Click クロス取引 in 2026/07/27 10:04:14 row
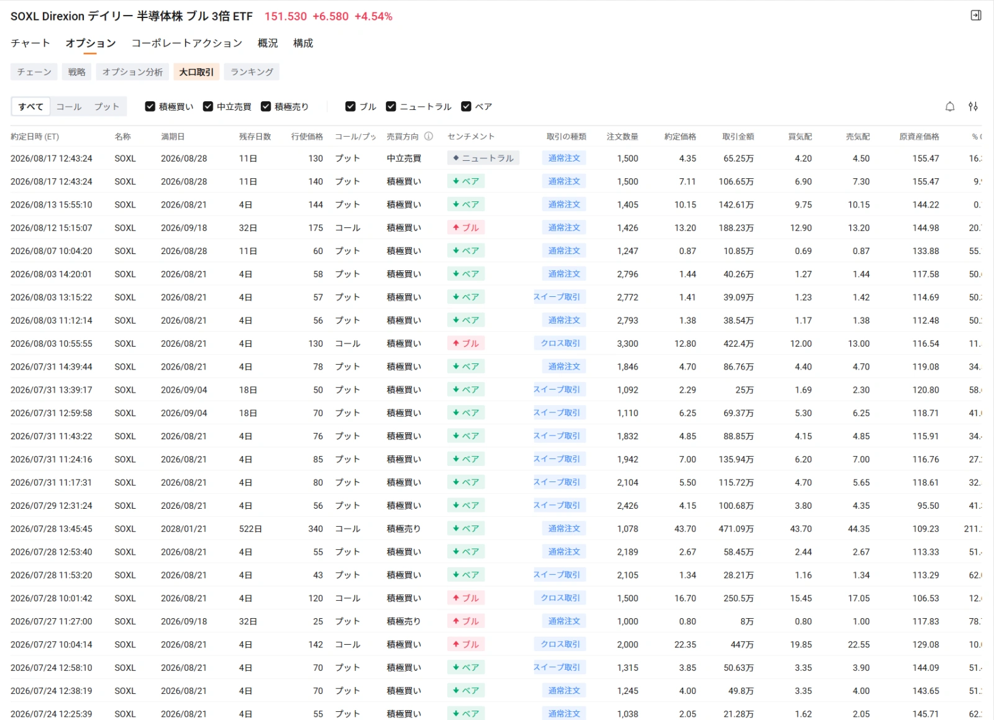This screenshot has height=720, width=994. (x=560, y=644)
